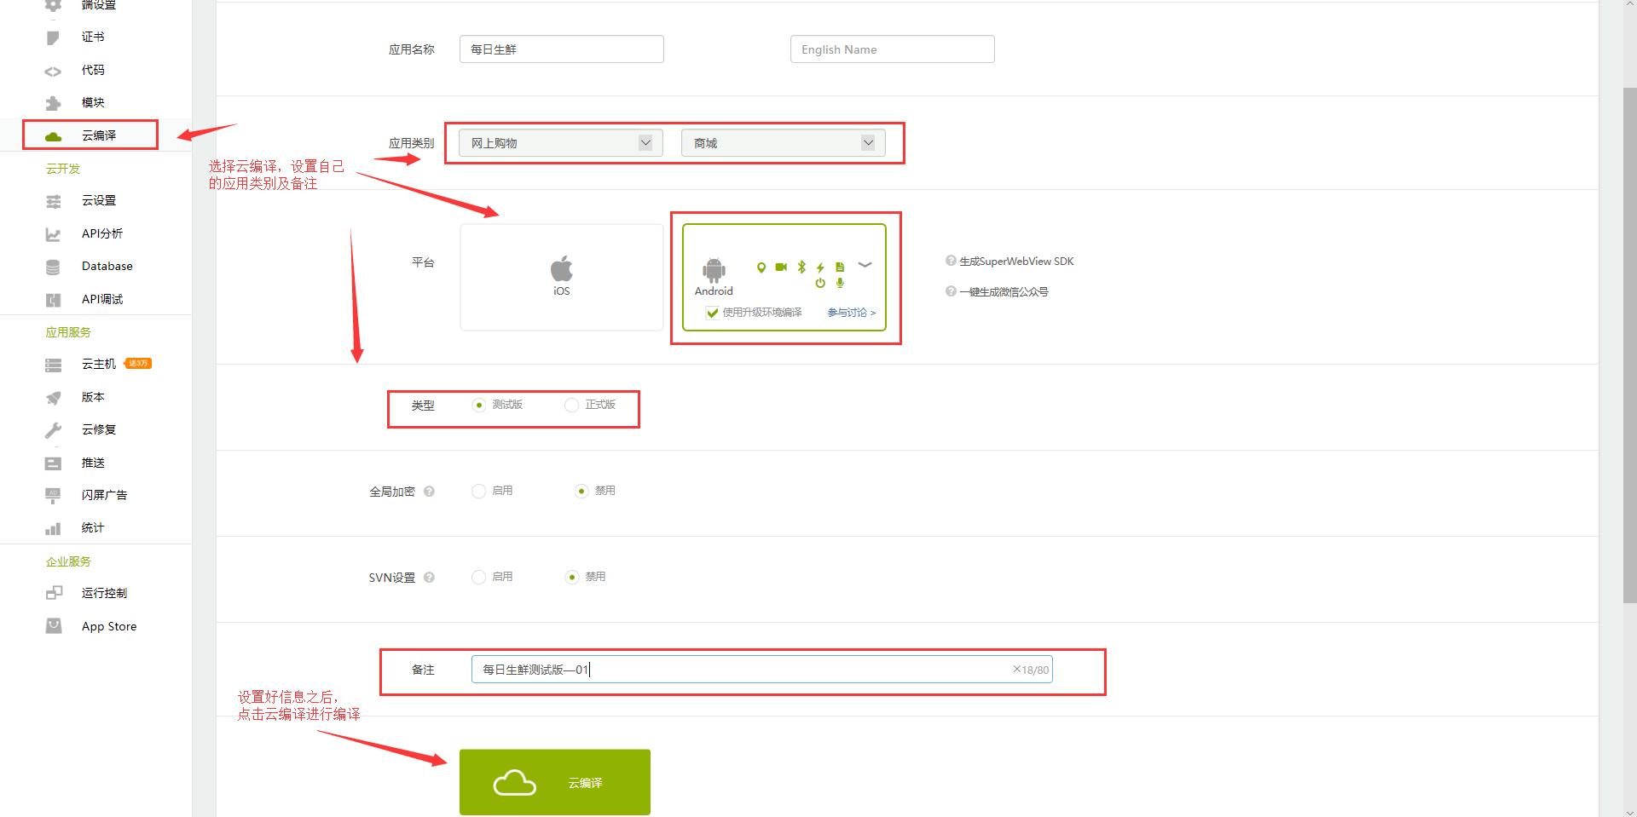Uncheck 使用升级环境编译 on Android card
This screenshot has height=817, width=1637.
point(713,312)
